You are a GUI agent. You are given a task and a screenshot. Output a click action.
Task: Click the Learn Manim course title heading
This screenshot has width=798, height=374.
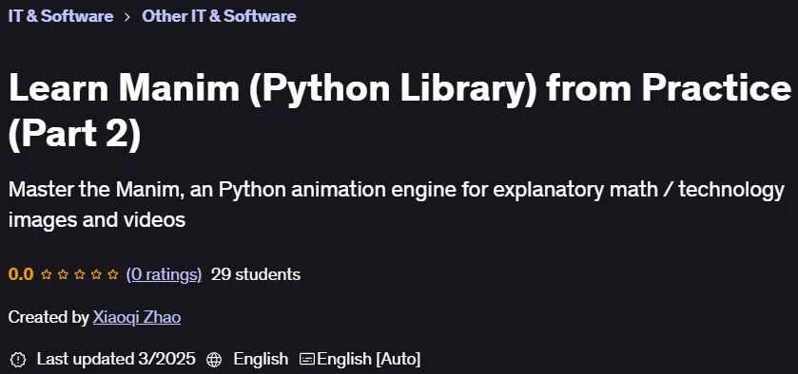coord(399,111)
